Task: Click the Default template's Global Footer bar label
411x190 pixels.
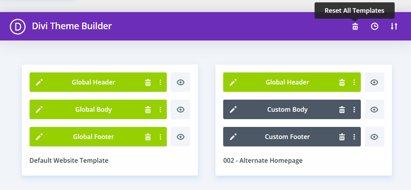Action: 93,137
